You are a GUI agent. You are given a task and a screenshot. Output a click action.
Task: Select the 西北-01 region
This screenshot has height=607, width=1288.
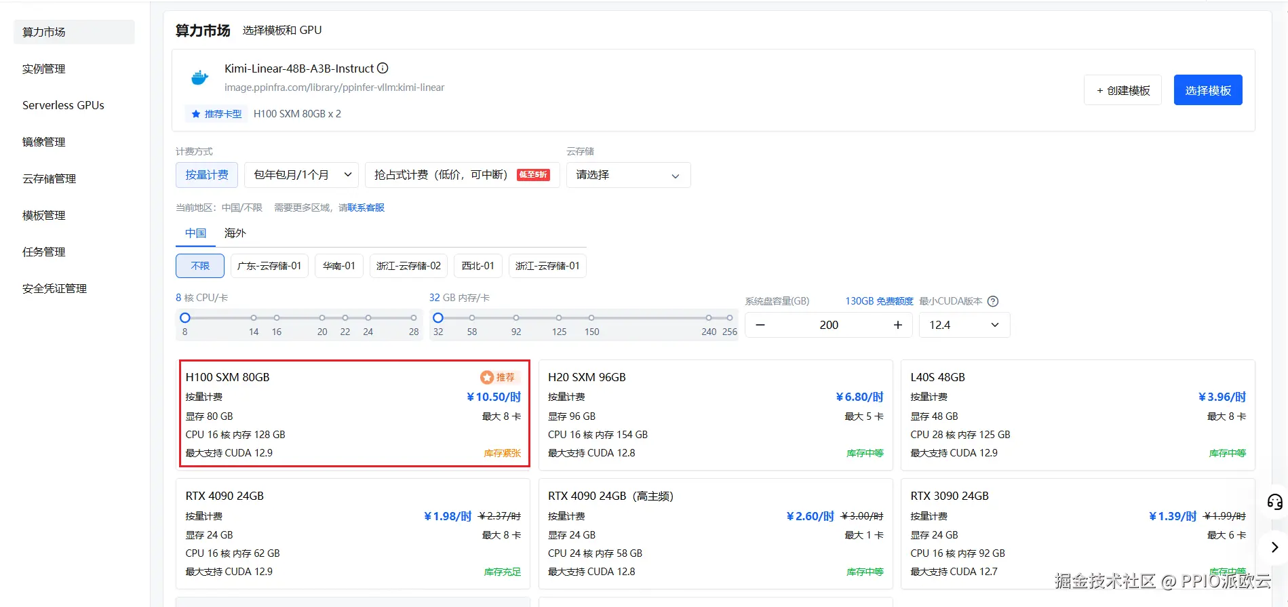click(478, 266)
